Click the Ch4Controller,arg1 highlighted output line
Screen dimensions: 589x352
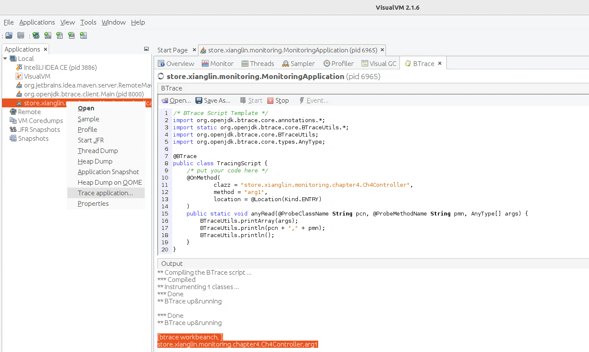click(x=237, y=344)
